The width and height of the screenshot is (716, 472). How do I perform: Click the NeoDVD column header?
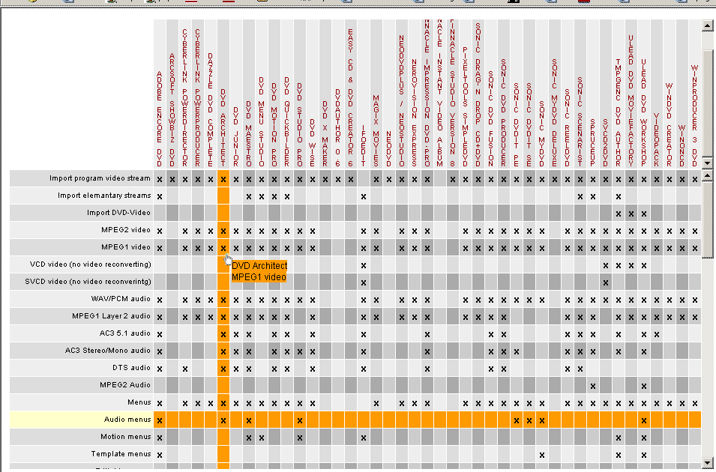(389, 149)
